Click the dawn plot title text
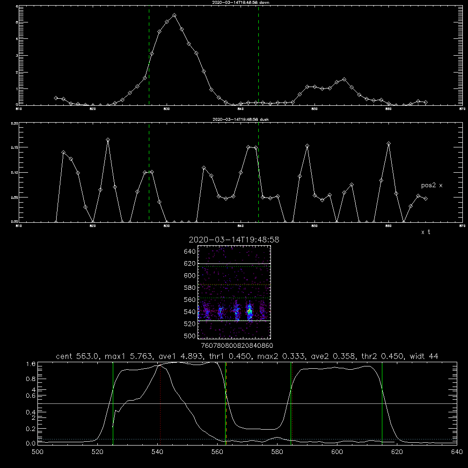468x468 pixels. (x=241, y=2)
